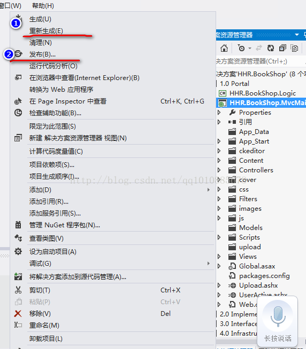Image resolution: width=306 pixels, height=349 pixels.
Task: Expand the Properties node
Action: [219, 113]
